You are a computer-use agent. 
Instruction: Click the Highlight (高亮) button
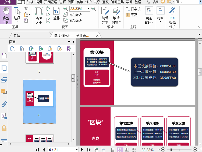132,15
